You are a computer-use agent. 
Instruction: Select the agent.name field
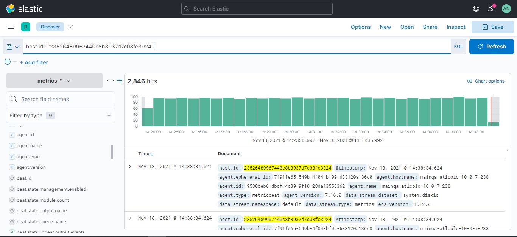pos(29,146)
